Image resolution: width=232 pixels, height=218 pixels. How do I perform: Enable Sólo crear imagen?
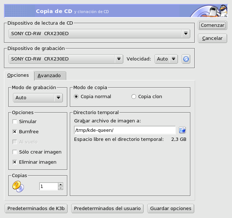(x=14, y=152)
